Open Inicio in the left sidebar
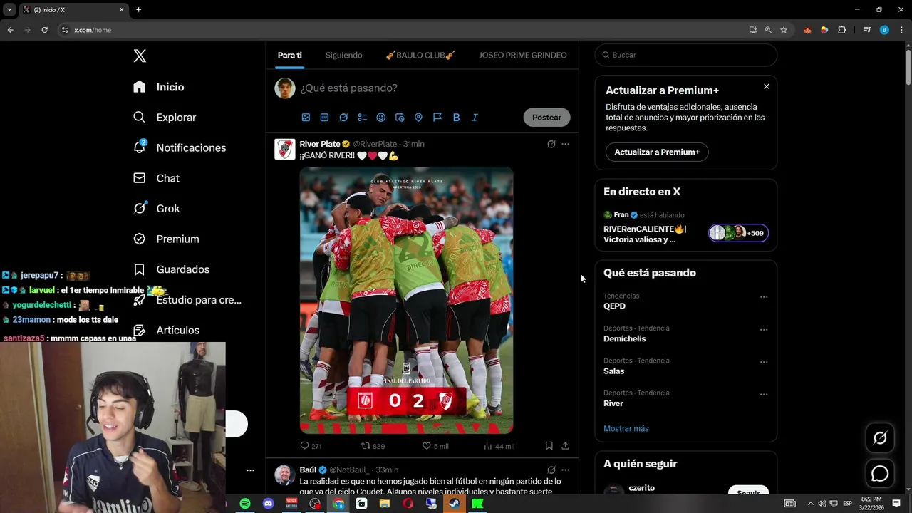 point(159,87)
